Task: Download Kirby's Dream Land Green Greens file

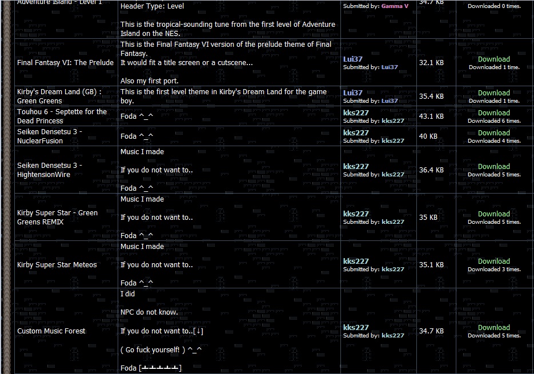Action: click(494, 93)
